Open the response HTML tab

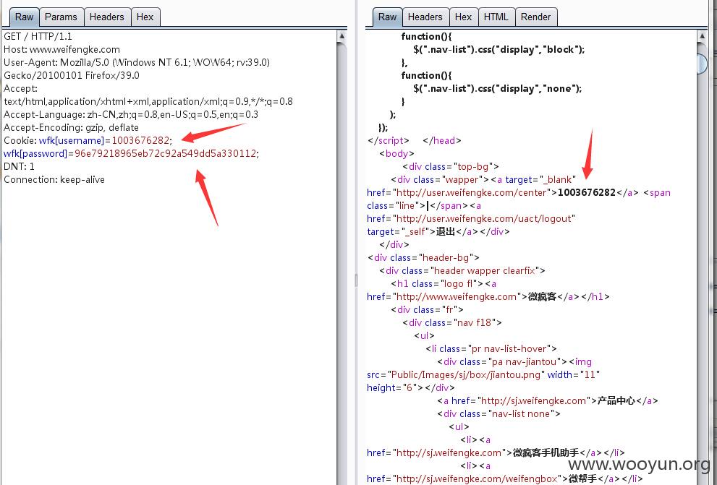click(496, 17)
